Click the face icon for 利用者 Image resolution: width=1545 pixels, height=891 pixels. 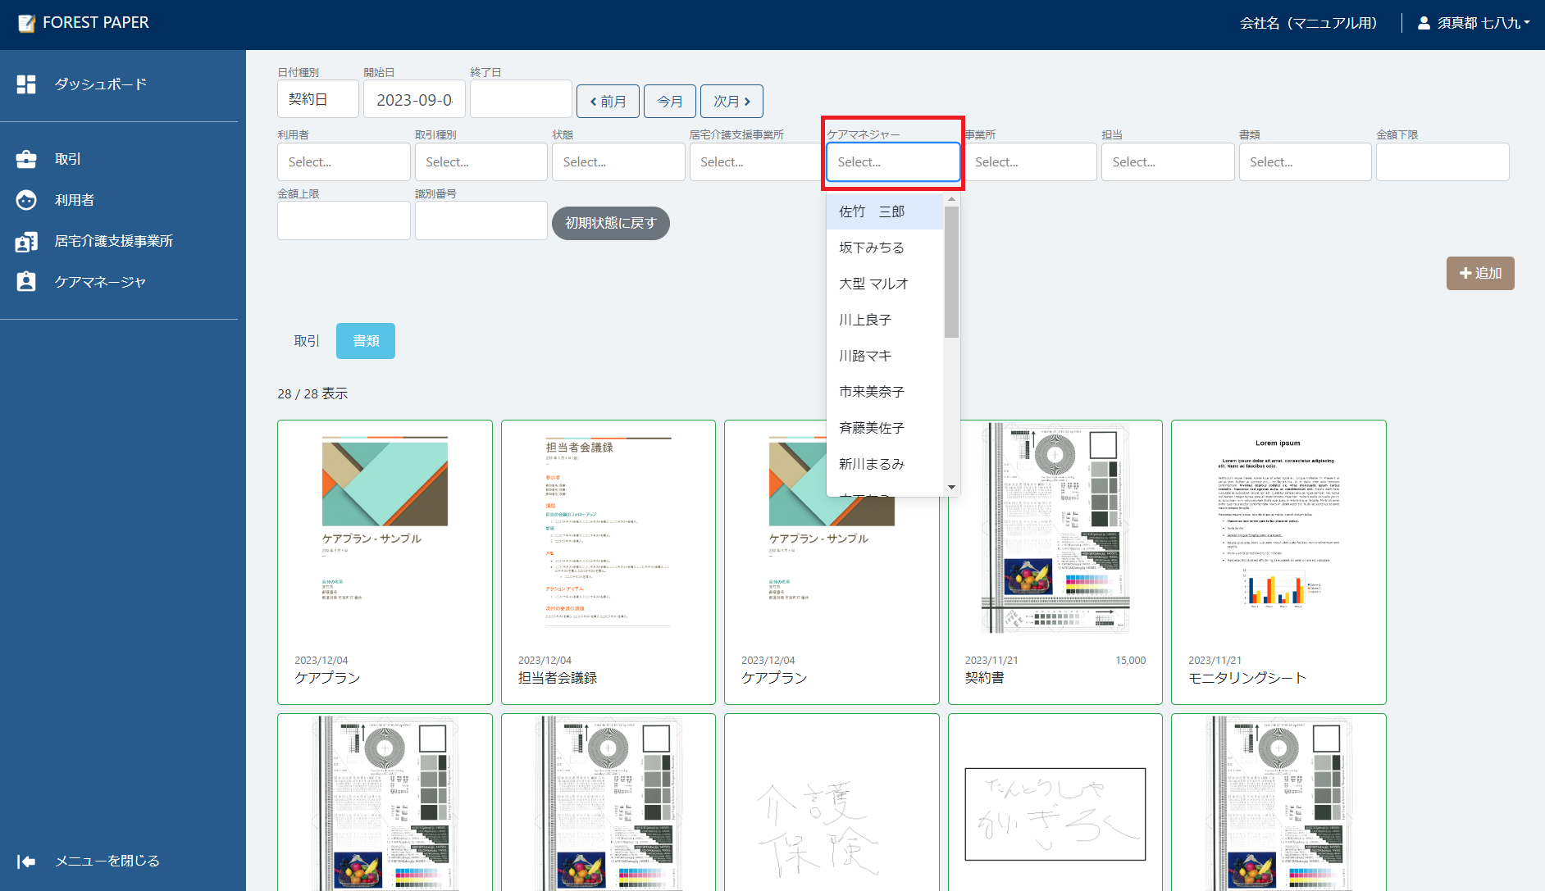click(x=26, y=200)
